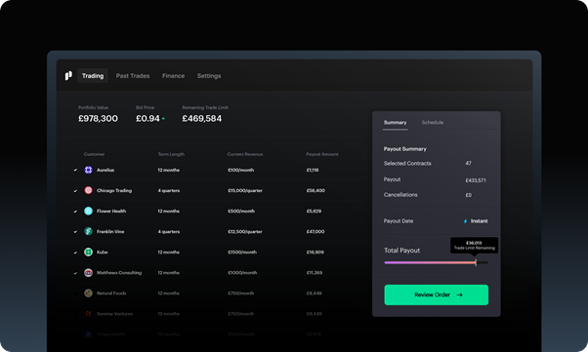Click the Matthews Consulting company icon

[88, 273]
